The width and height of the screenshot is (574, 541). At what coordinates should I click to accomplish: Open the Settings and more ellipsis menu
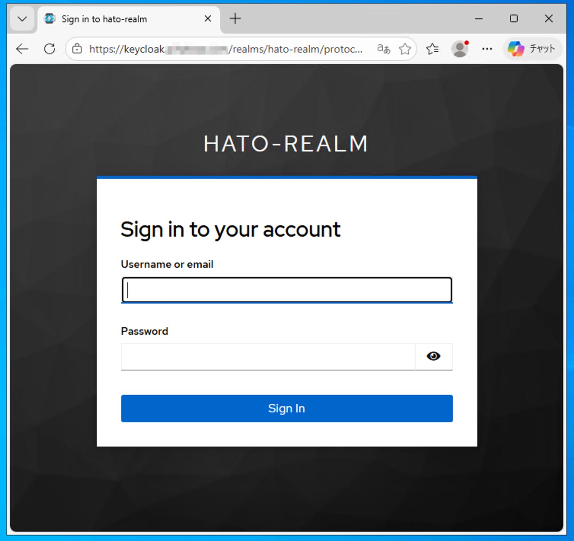point(487,49)
